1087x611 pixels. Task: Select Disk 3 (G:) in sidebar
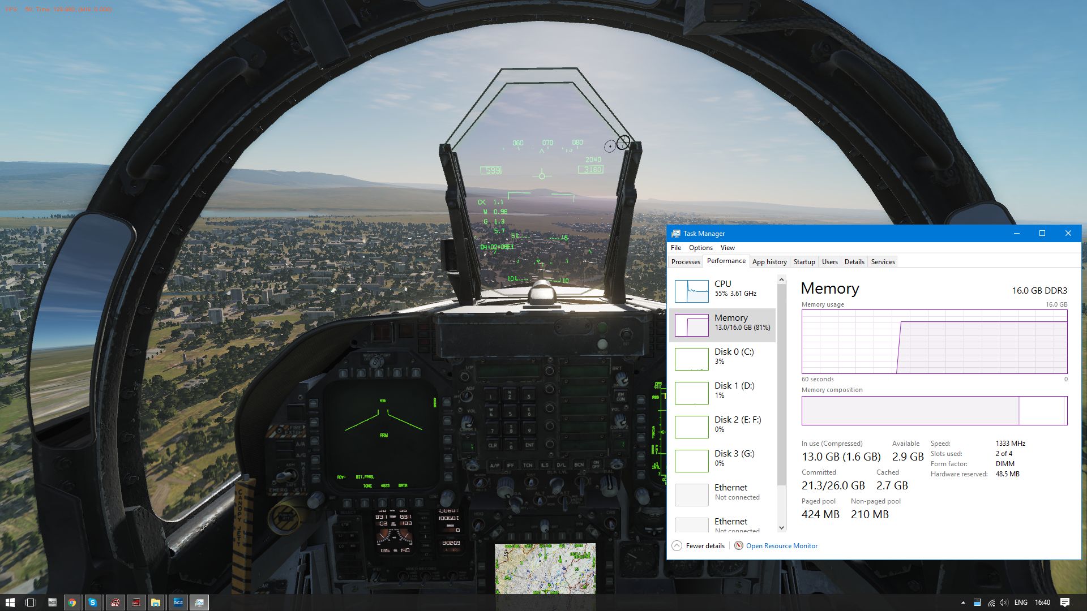click(x=722, y=461)
